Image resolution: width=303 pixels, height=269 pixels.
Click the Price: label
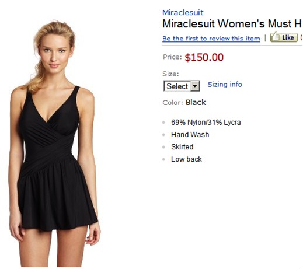[x=172, y=57]
